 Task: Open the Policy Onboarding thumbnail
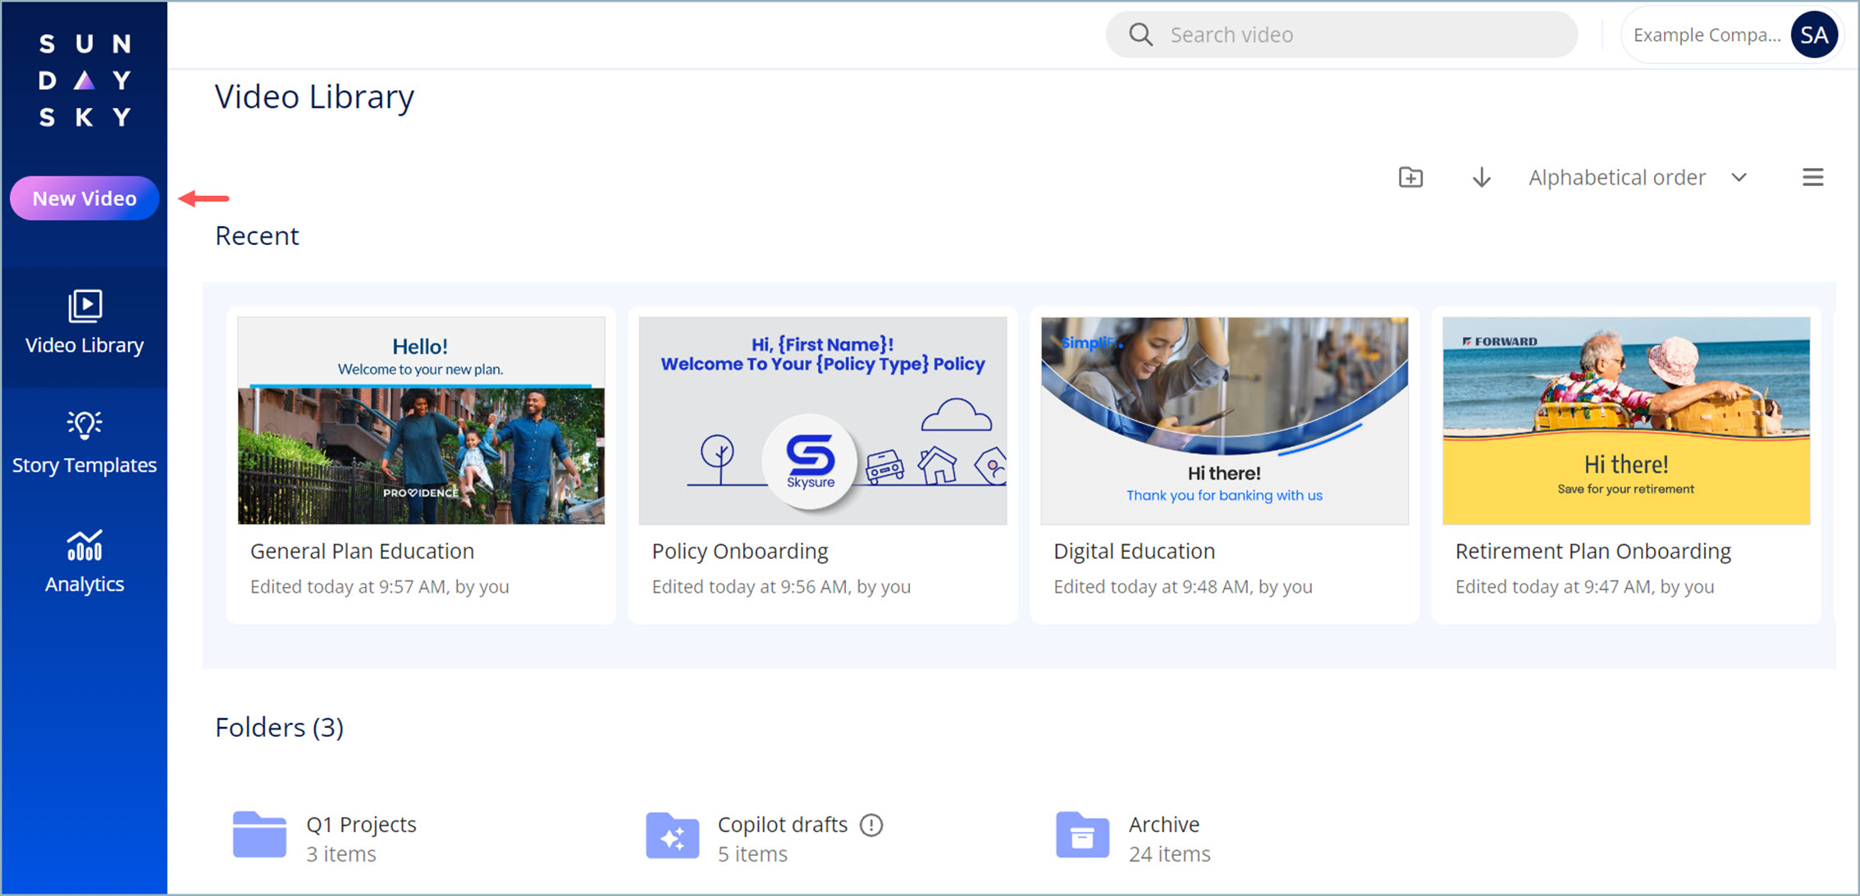click(x=823, y=421)
